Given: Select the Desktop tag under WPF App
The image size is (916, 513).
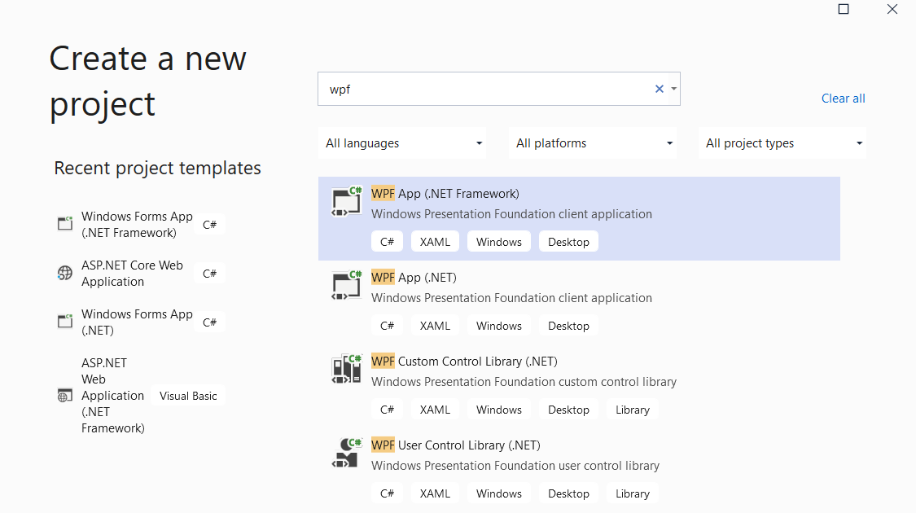Looking at the screenshot, I should coord(568,241).
